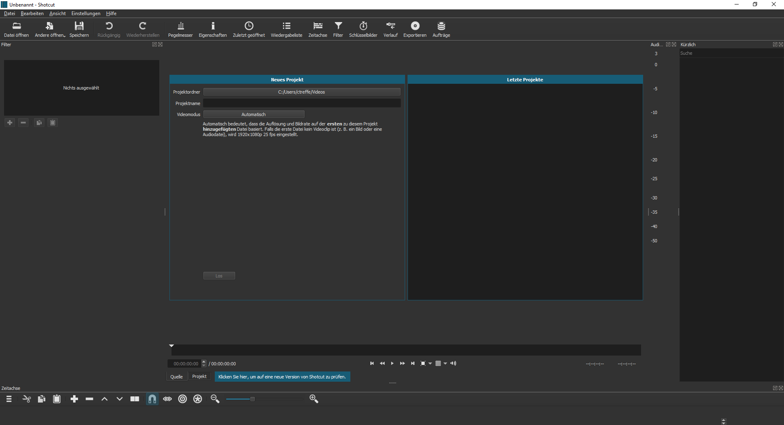The image size is (784, 425).
Task: Open the Einstellungen menu
Action: (86, 13)
